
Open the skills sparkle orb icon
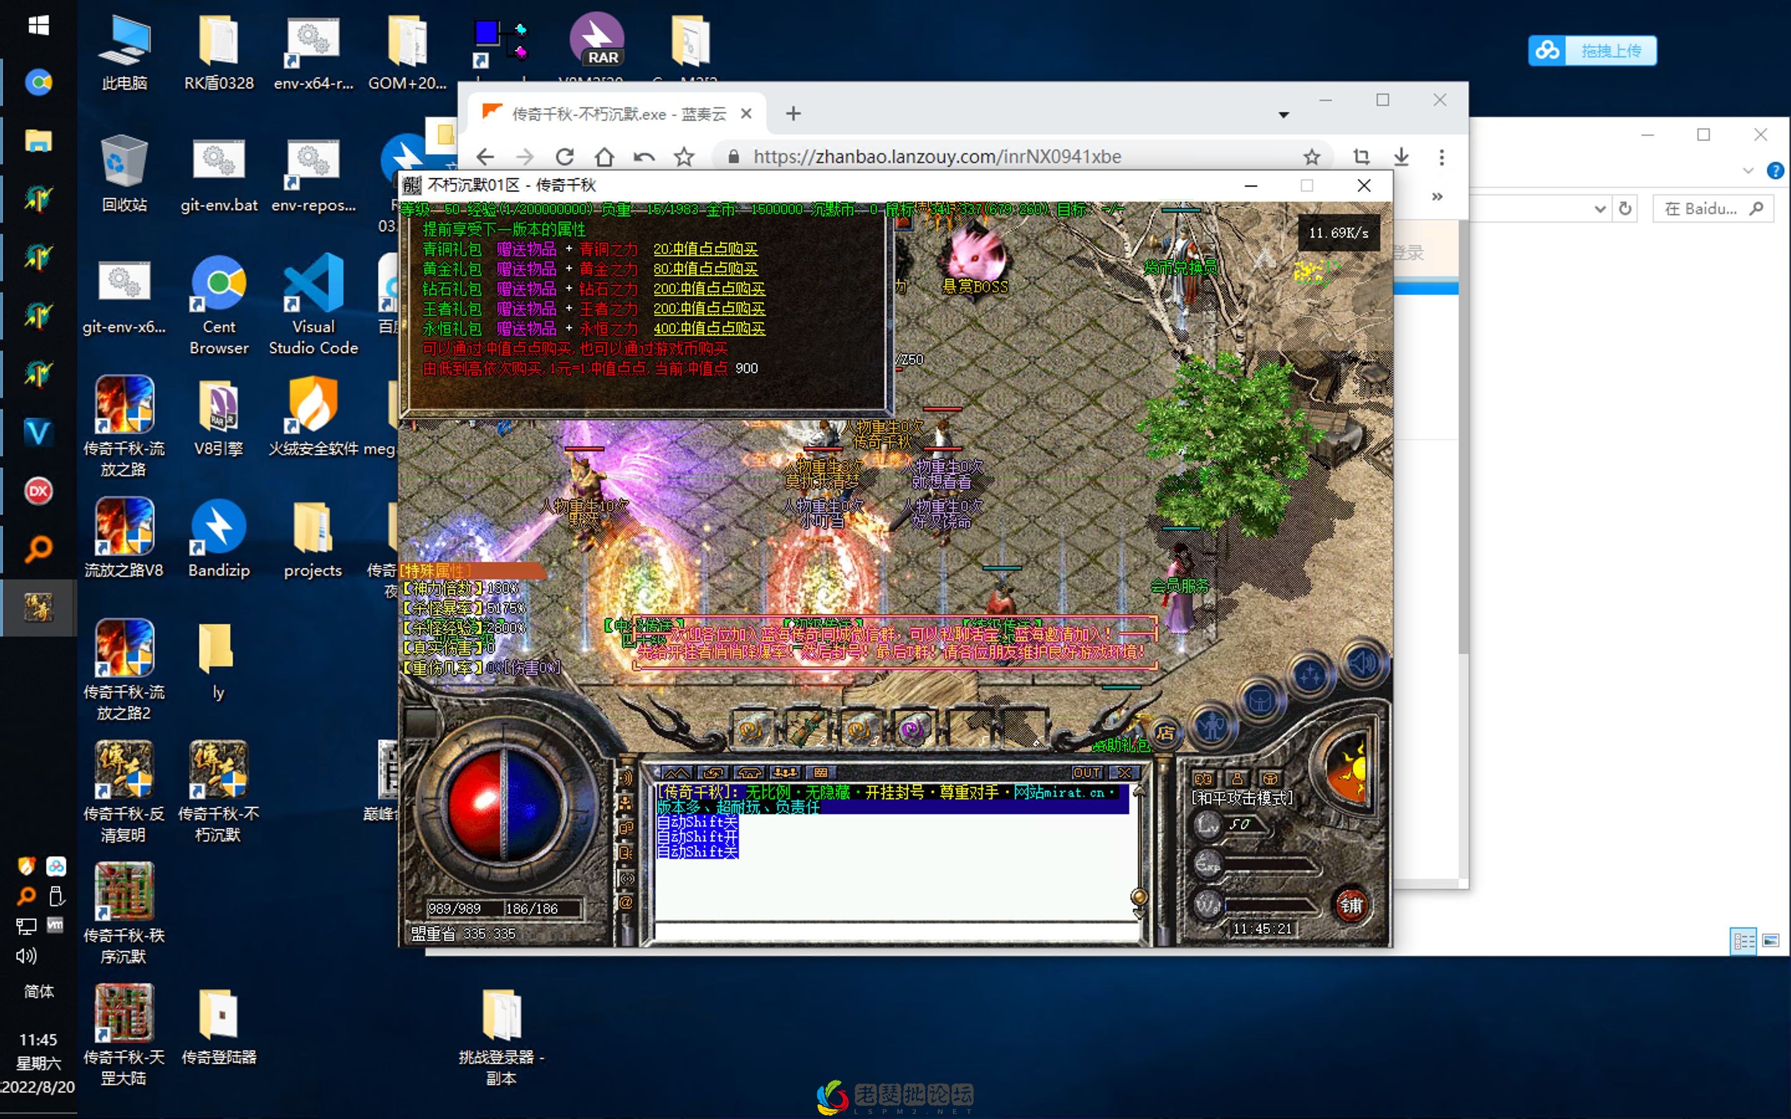pos(1310,675)
